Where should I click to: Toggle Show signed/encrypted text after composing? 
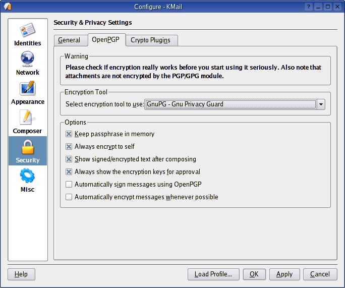69,159
